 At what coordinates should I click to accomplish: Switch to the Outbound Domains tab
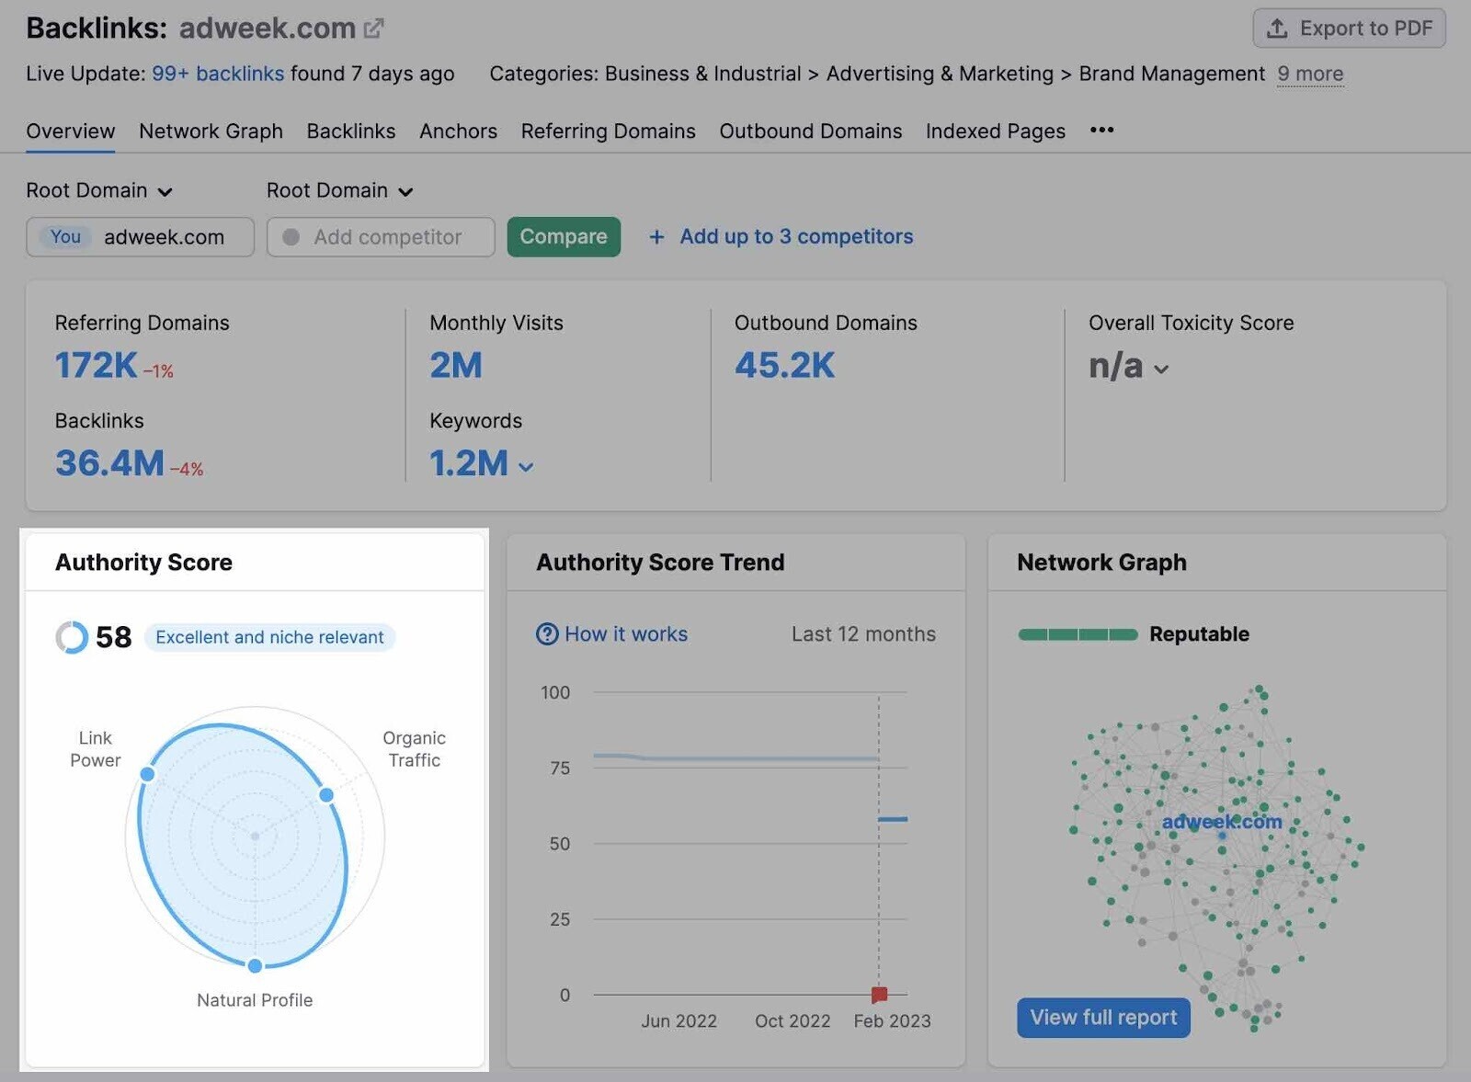pos(810,131)
